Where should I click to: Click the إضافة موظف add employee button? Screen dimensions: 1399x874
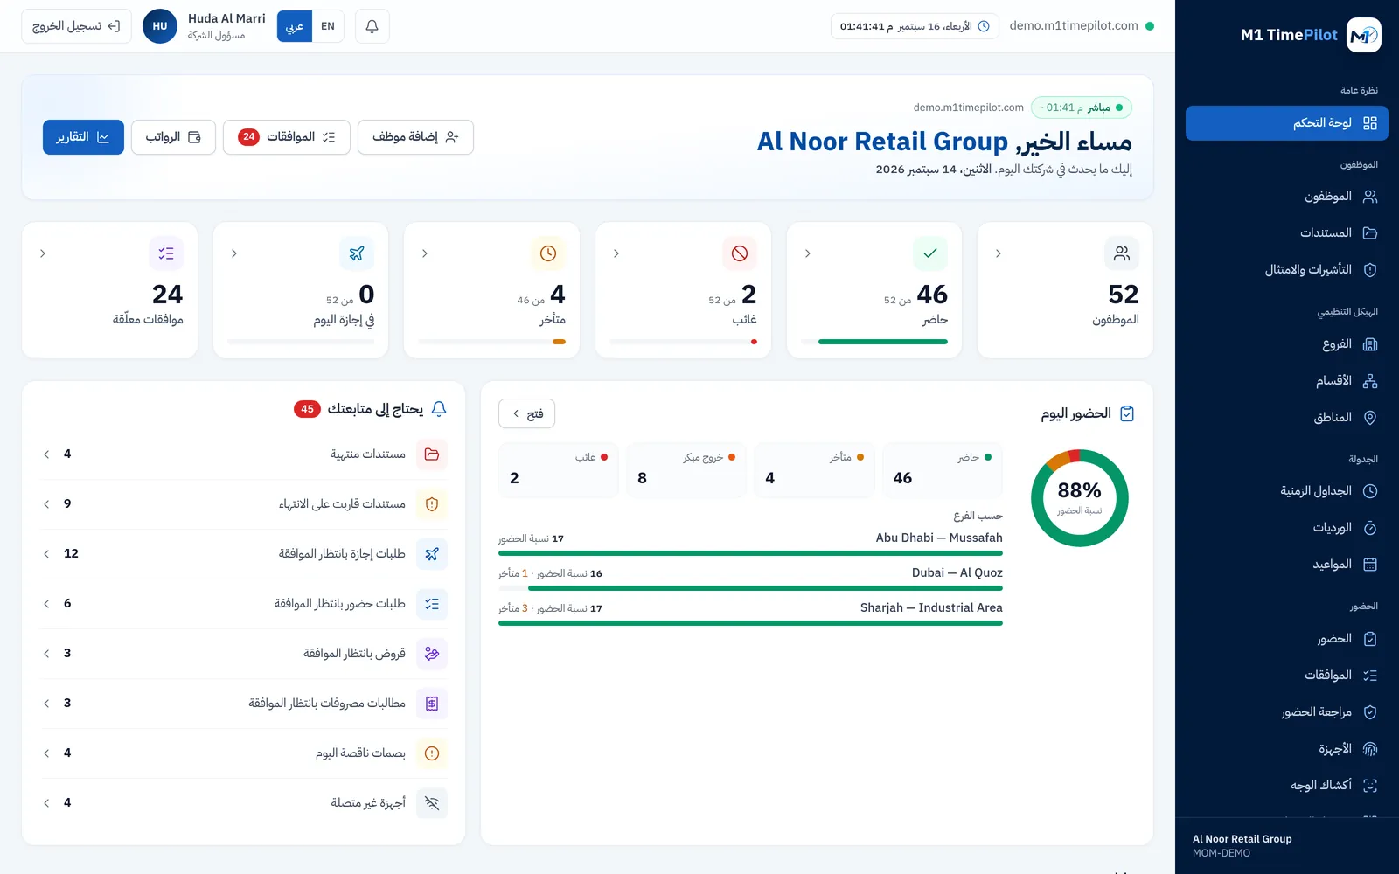[x=415, y=137]
